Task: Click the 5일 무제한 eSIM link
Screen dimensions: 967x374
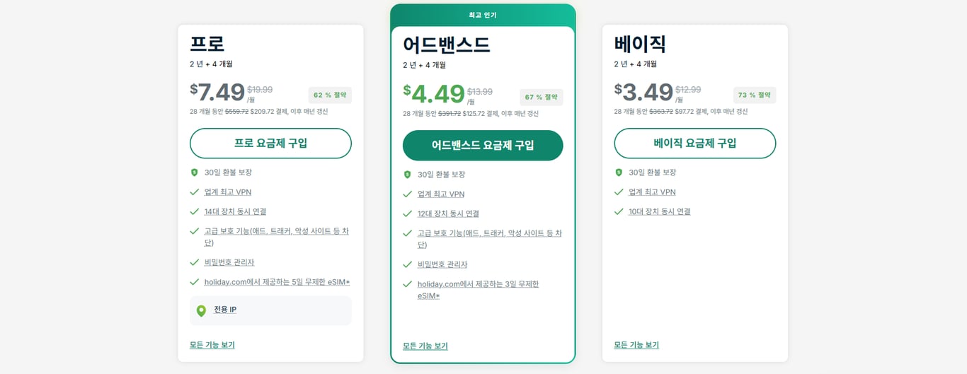Action: 277,282
